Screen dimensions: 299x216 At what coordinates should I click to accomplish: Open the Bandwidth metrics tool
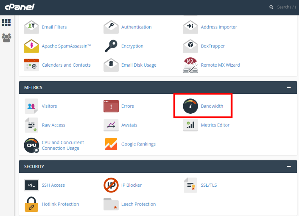click(x=191, y=106)
